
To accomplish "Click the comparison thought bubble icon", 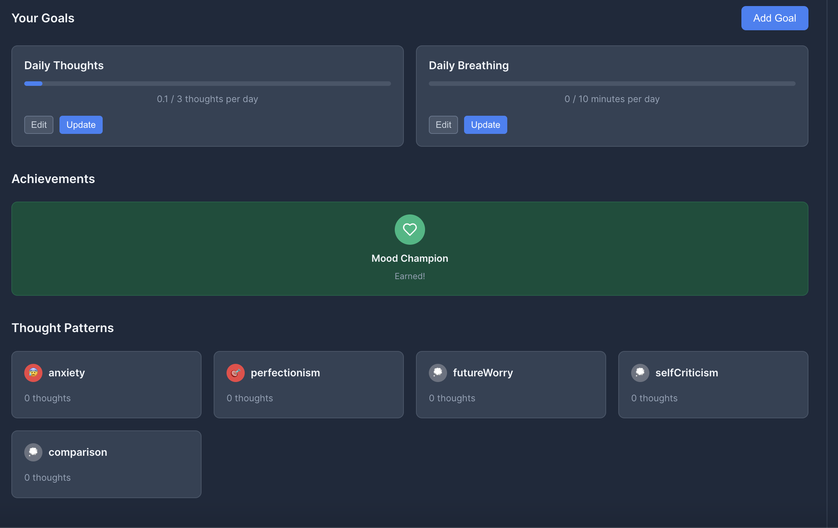I will click(x=33, y=452).
